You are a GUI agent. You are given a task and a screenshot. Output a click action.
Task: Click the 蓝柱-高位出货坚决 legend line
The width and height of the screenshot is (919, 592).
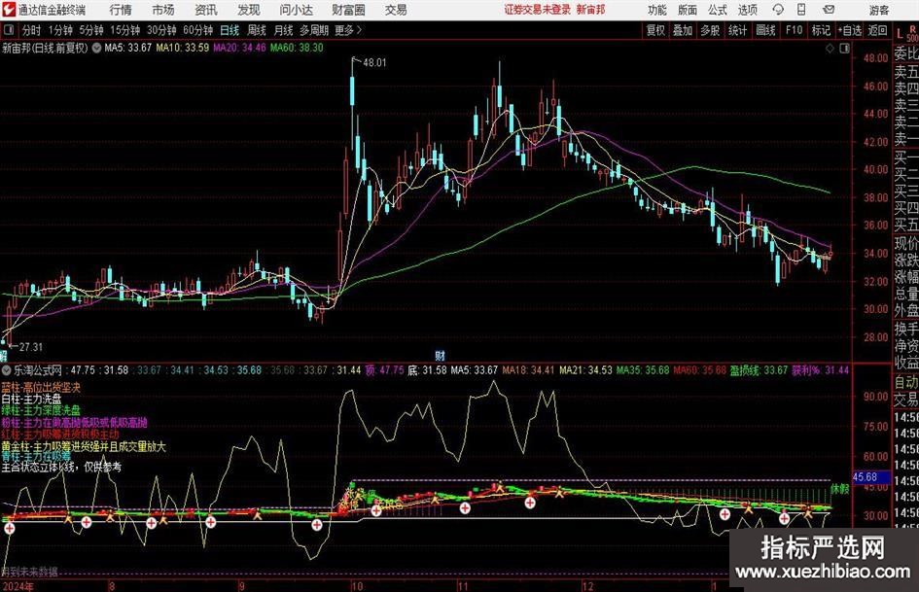41,388
